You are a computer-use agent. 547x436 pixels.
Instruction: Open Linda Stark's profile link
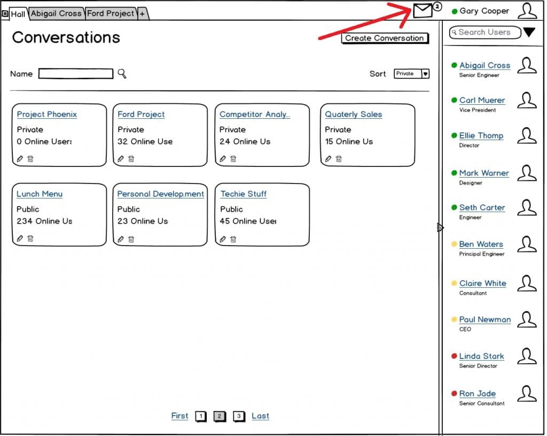[x=481, y=356]
